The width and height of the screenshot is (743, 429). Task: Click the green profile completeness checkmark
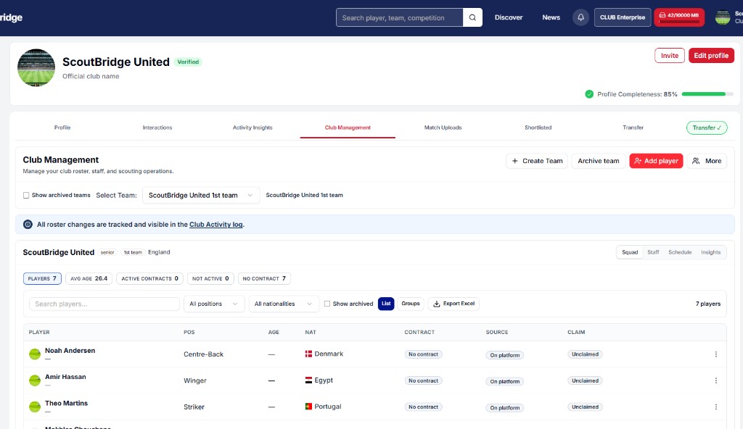(589, 94)
